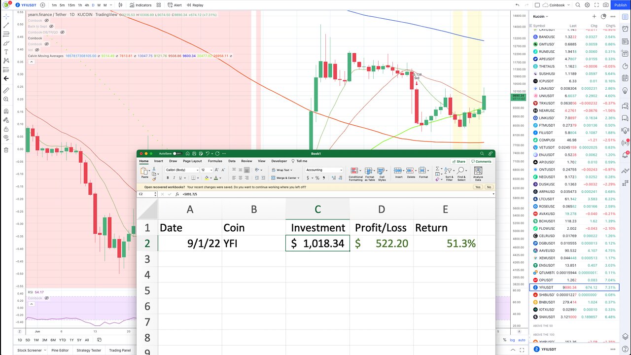Add symbol to the Kucoin watchlist

[x=594, y=16]
